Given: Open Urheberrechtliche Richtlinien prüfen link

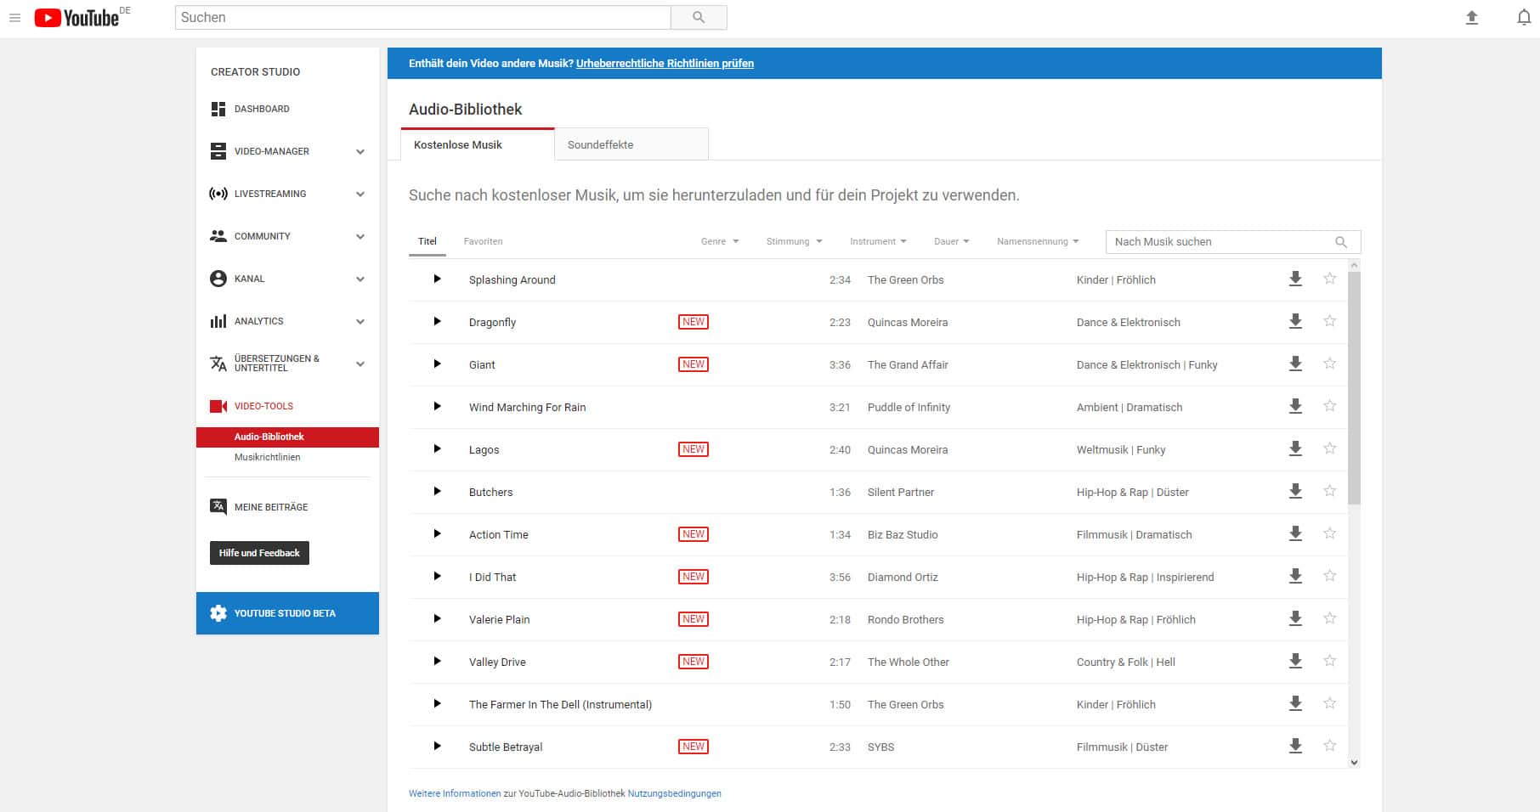Looking at the screenshot, I should [x=665, y=63].
